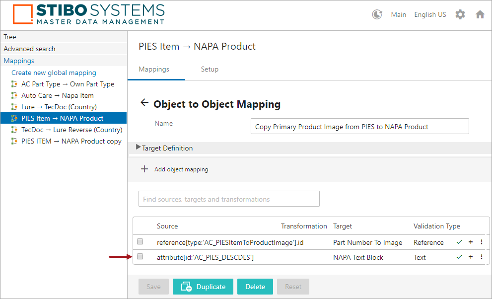Screen dimensions: 492x299
Task: Go to home via house icon
Action: pos(480,14)
